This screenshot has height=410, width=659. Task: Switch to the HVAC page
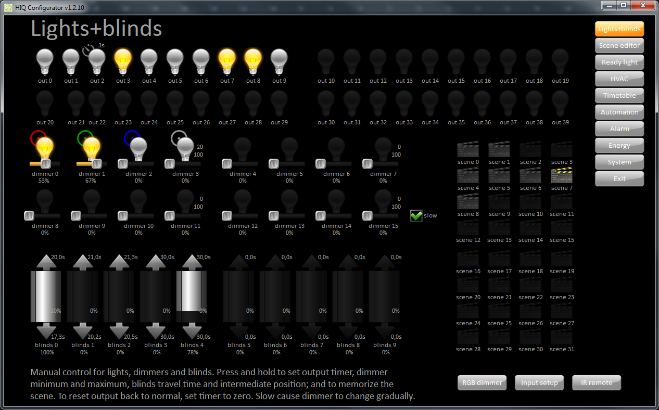[x=619, y=79]
